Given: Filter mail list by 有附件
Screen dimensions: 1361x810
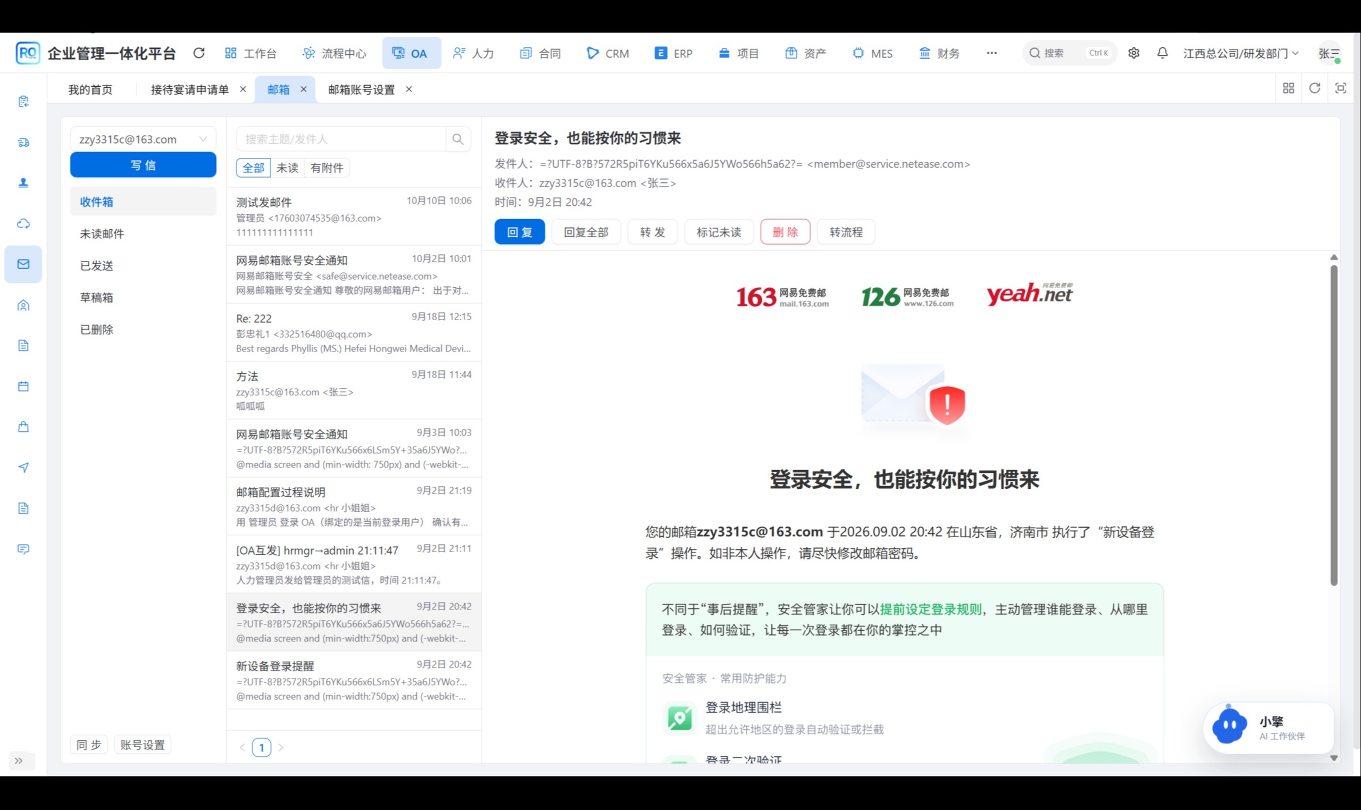Looking at the screenshot, I should click(x=327, y=168).
